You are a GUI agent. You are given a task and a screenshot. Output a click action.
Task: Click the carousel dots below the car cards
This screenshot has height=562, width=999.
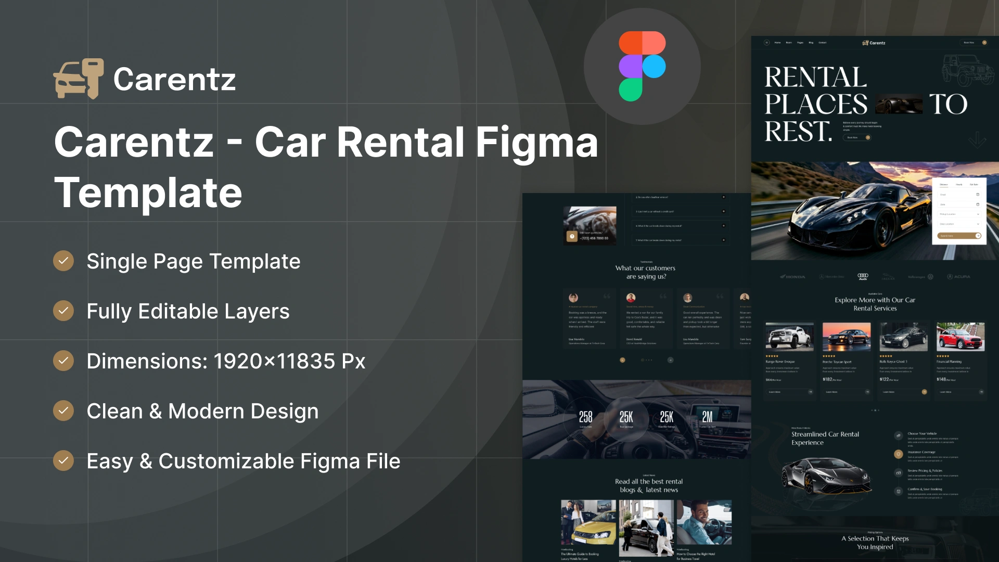875,410
